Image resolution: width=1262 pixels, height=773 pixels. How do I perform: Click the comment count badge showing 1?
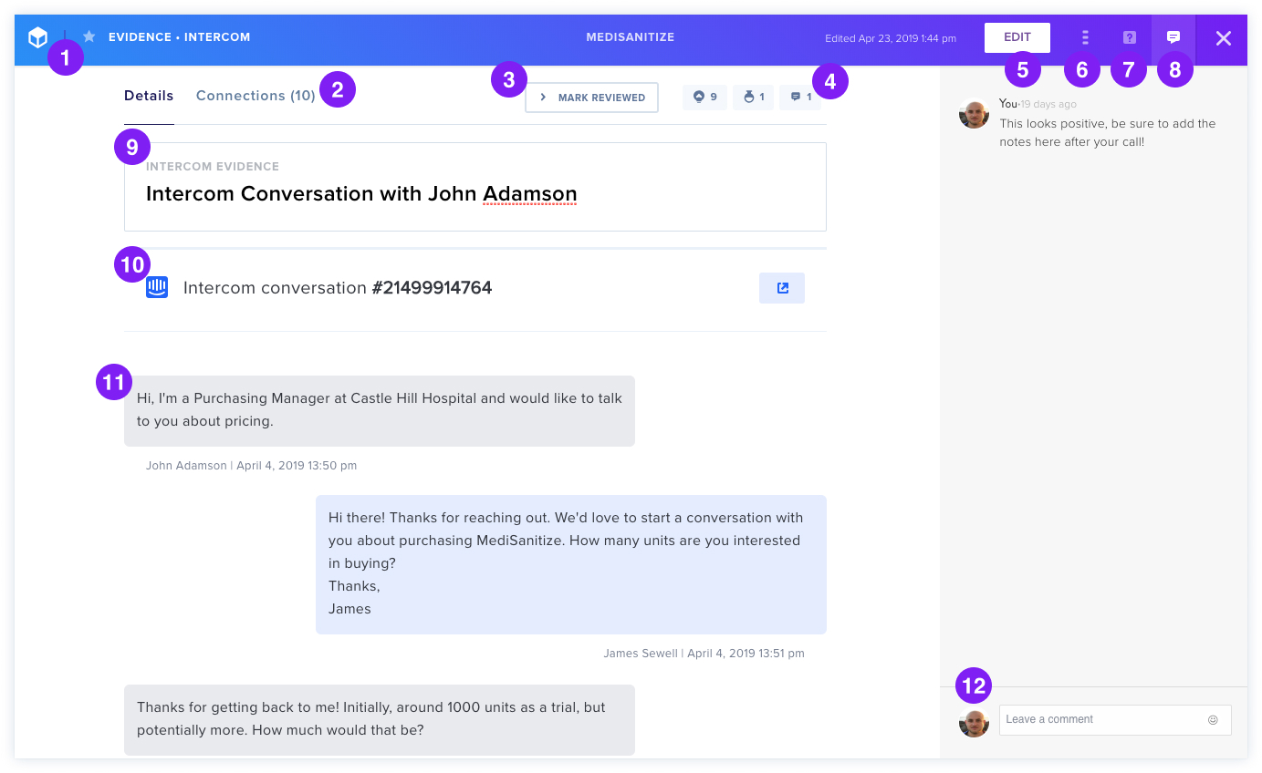click(800, 97)
